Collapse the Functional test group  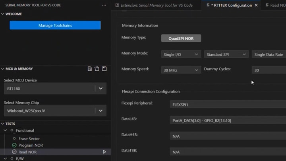(x=6, y=130)
